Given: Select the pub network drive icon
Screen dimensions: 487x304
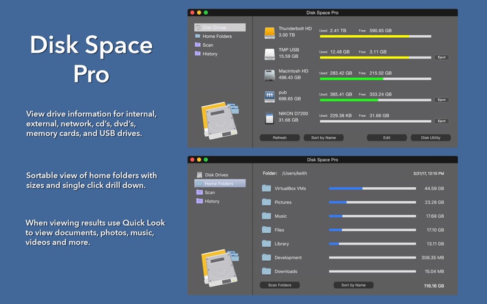Looking at the screenshot, I should pyautogui.click(x=269, y=97).
